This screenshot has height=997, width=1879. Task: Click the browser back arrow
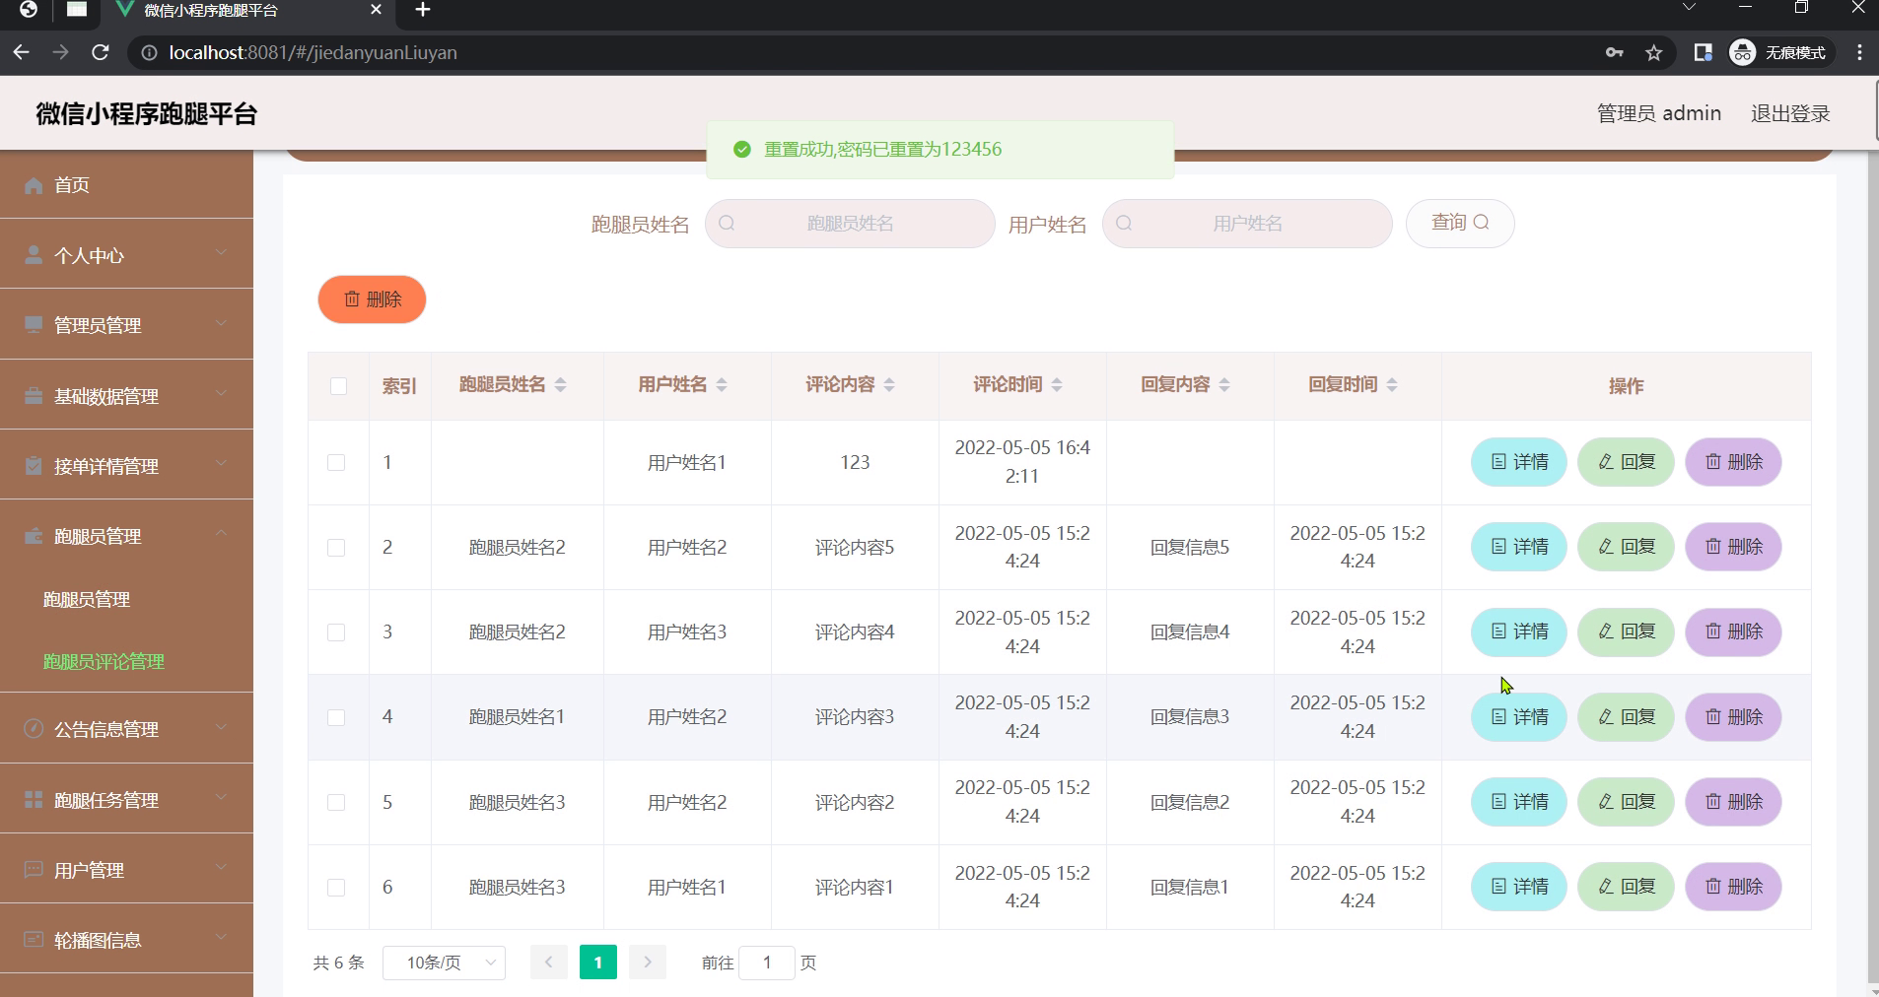pyautogui.click(x=22, y=52)
